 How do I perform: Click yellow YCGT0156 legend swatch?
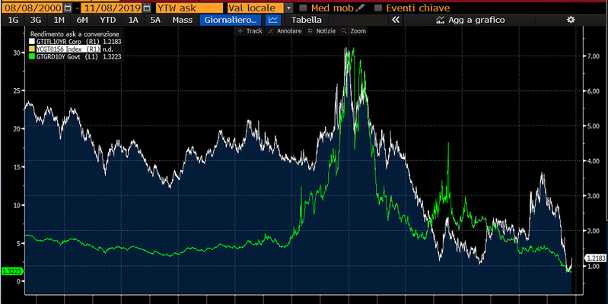(32, 49)
